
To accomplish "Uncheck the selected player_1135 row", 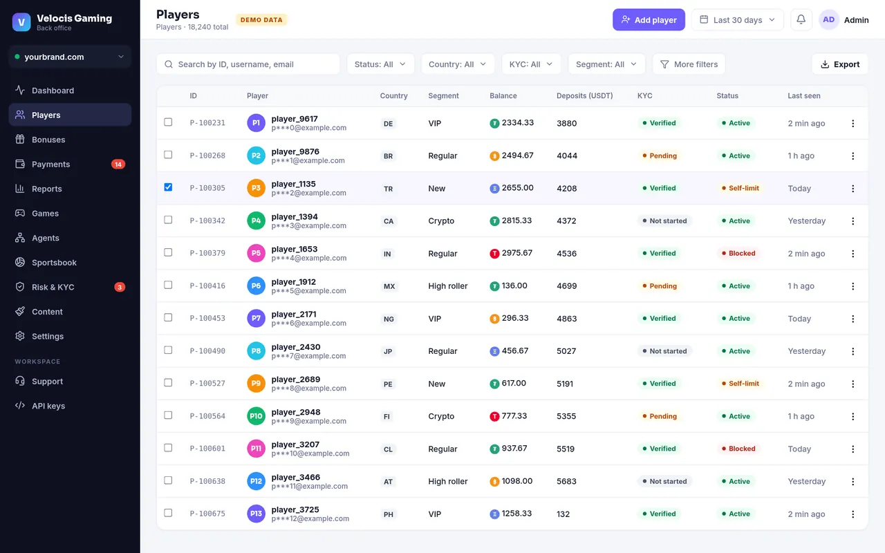I will coord(168,187).
